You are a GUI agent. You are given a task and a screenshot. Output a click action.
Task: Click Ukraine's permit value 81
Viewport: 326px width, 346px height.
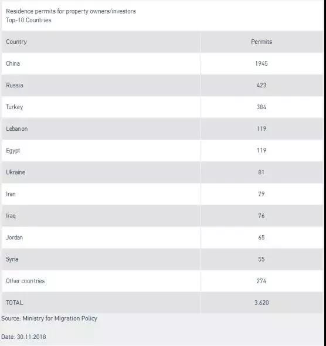[x=261, y=172]
